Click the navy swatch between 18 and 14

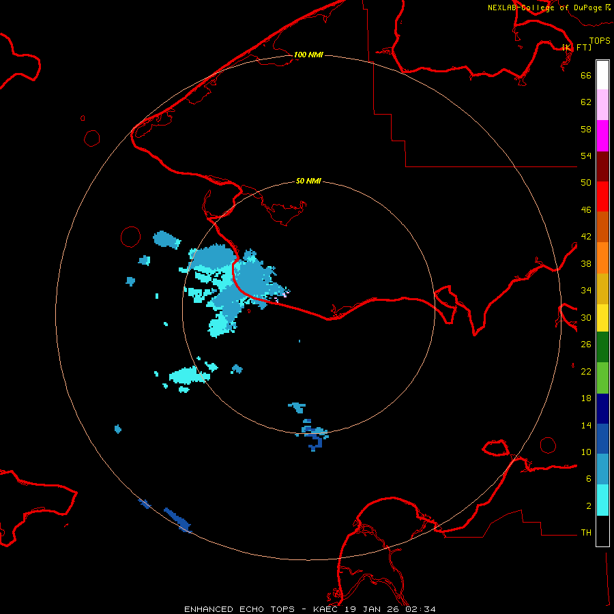point(602,409)
